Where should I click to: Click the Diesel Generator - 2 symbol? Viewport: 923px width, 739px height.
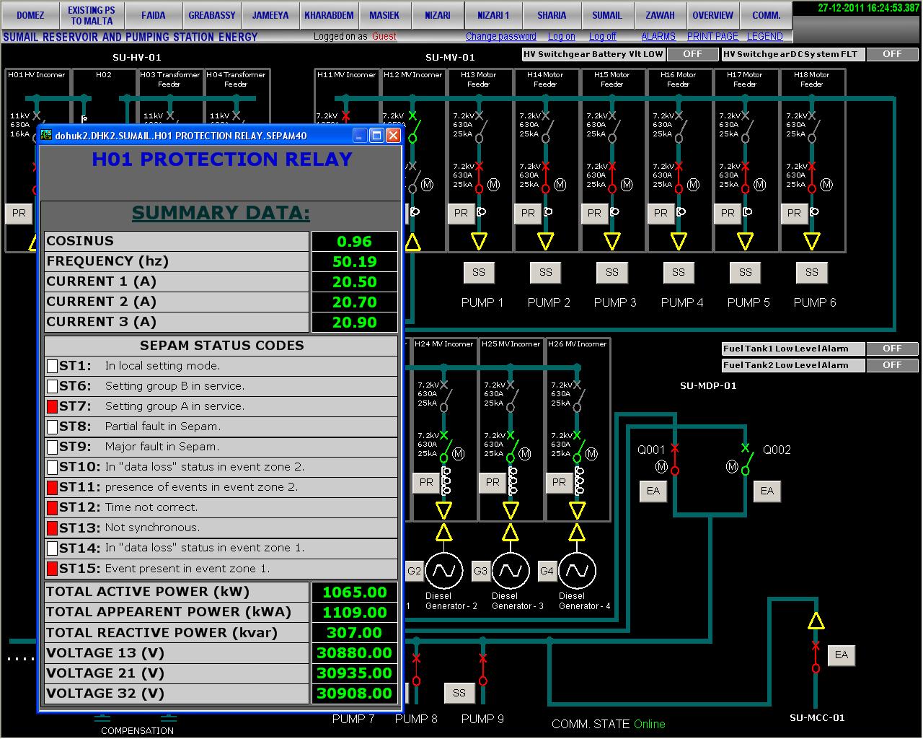tap(444, 571)
